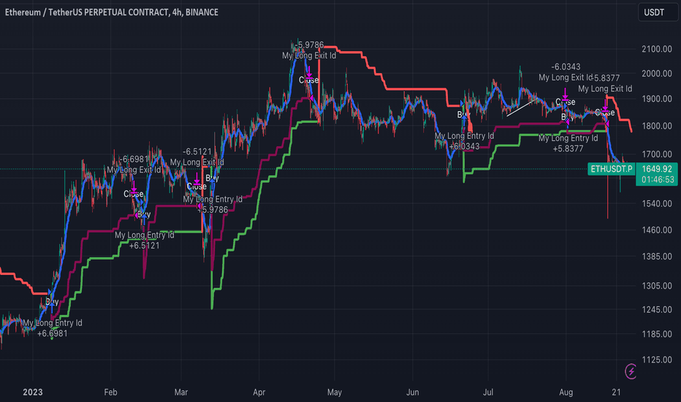Click the 1305.00 price axis label

(657, 286)
